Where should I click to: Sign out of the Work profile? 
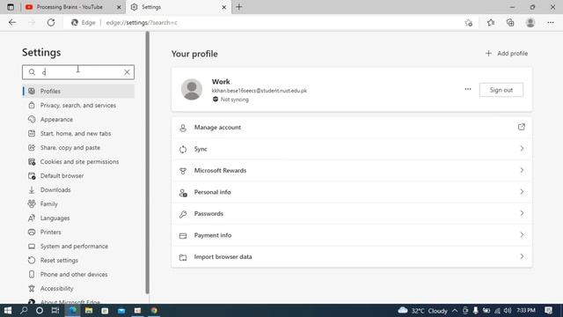(x=501, y=90)
